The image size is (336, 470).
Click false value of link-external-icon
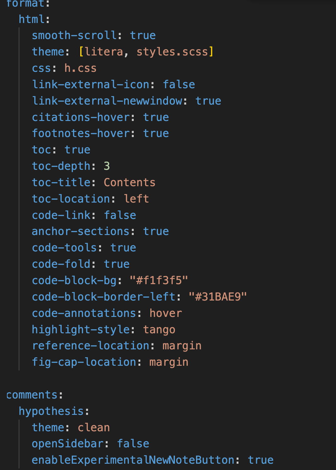pos(179,84)
